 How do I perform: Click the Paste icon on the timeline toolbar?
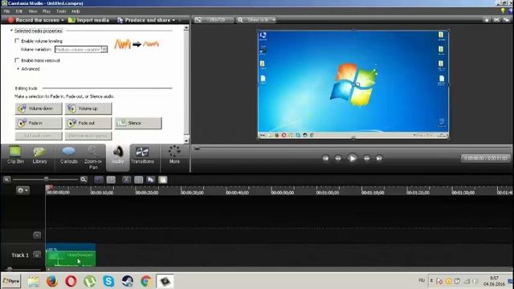162,180
